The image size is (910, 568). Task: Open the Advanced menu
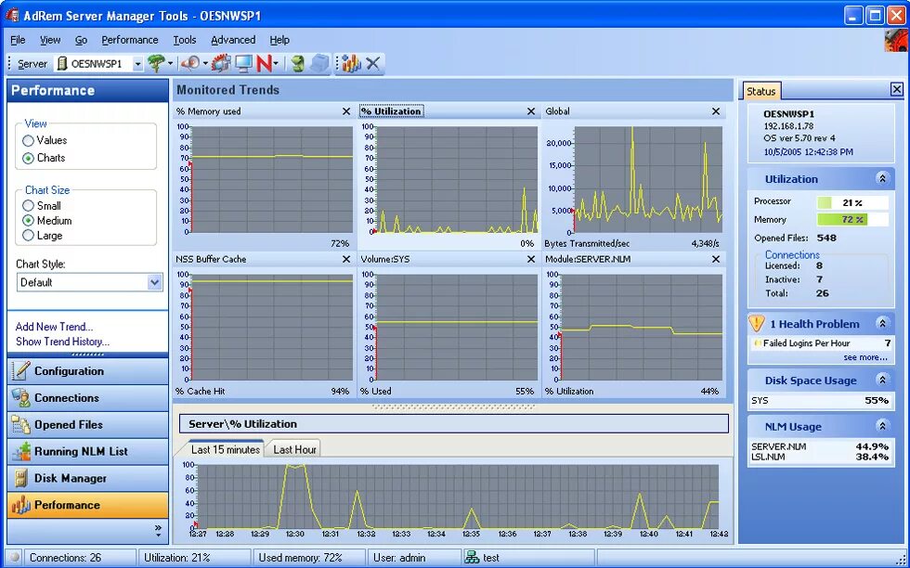click(x=233, y=40)
